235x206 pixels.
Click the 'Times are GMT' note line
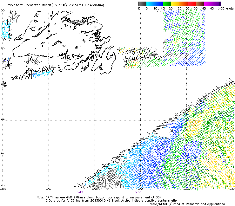point(99,197)
